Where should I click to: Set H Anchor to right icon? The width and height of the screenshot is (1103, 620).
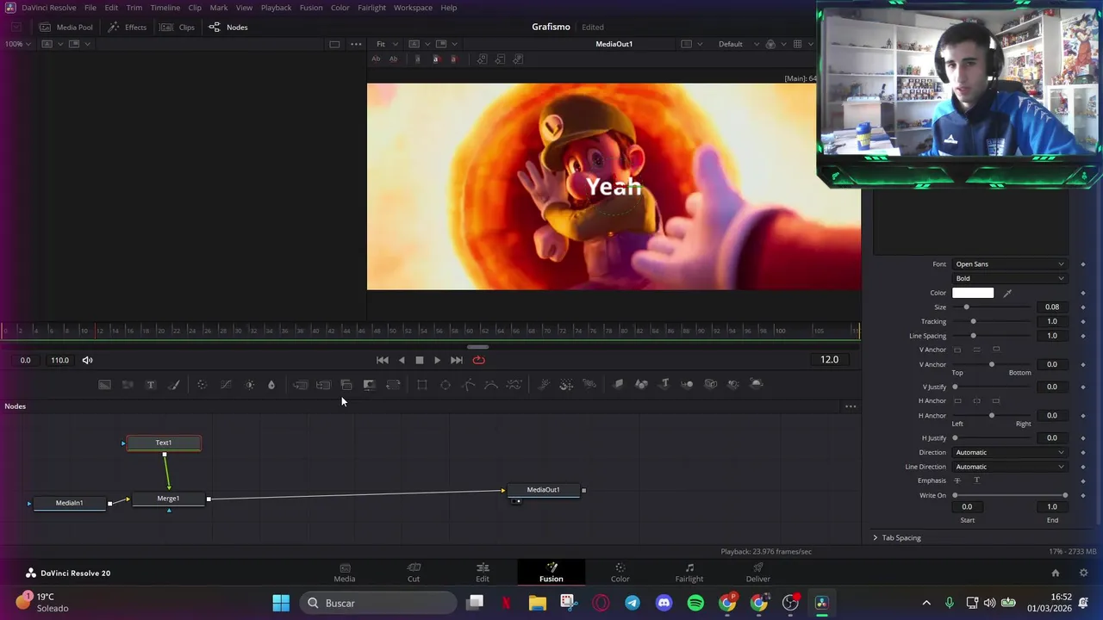[996, 400]
